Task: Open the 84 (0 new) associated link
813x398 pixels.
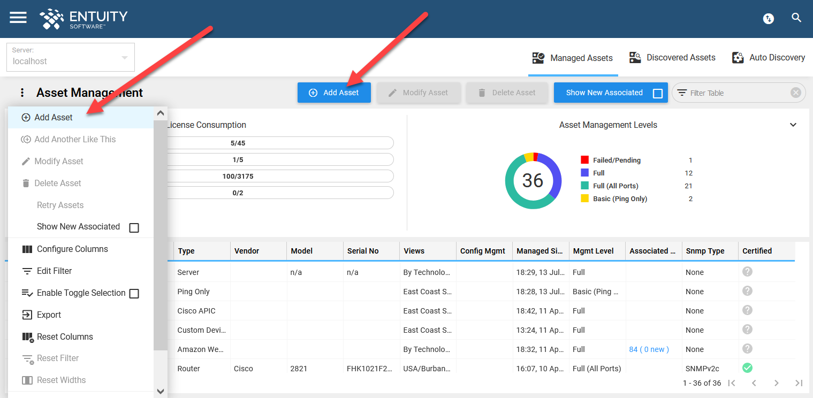Action: point(649,349)
